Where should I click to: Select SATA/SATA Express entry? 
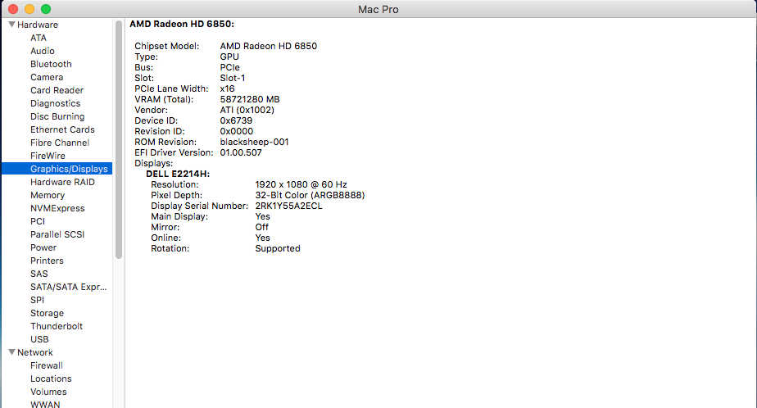coord(69,287)
